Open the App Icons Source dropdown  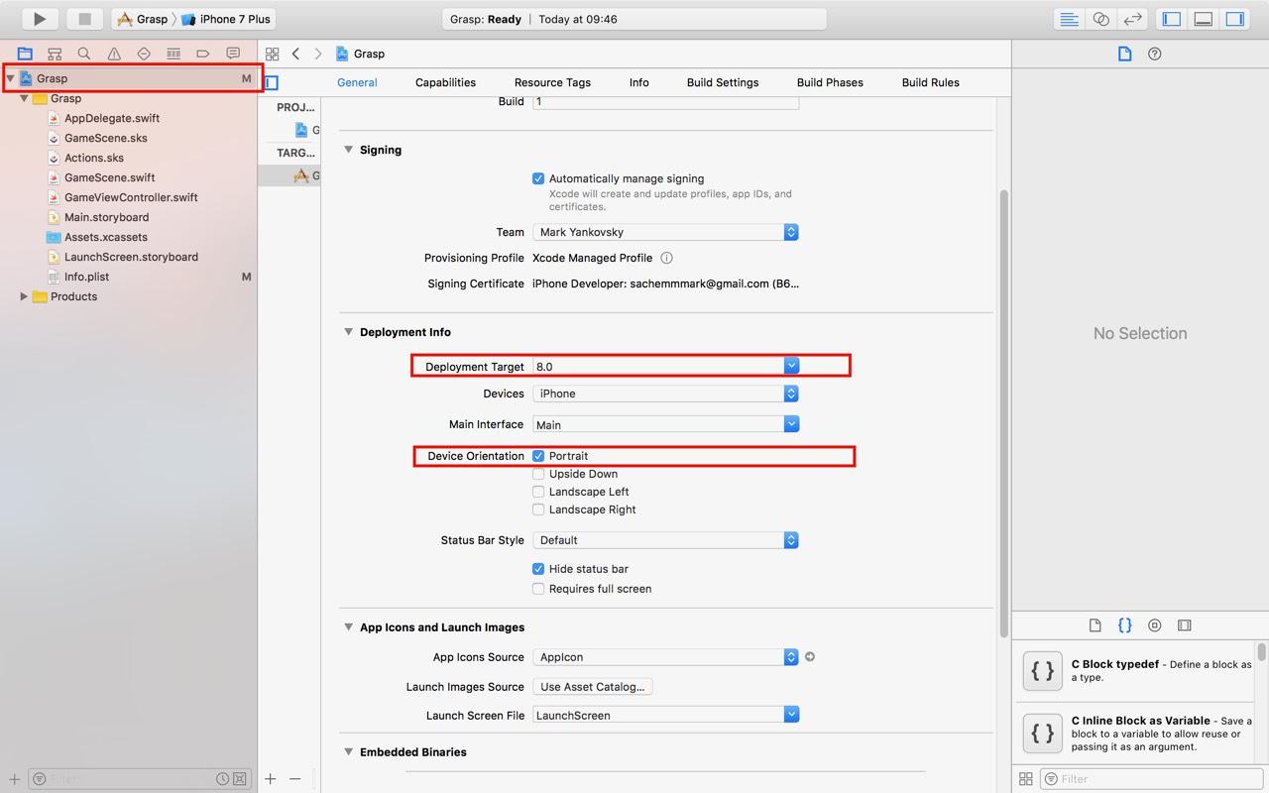click(x=665, y=657)
